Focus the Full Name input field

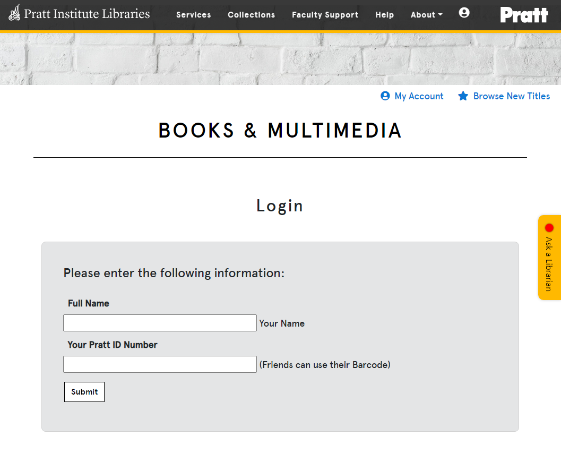[160, 323]
